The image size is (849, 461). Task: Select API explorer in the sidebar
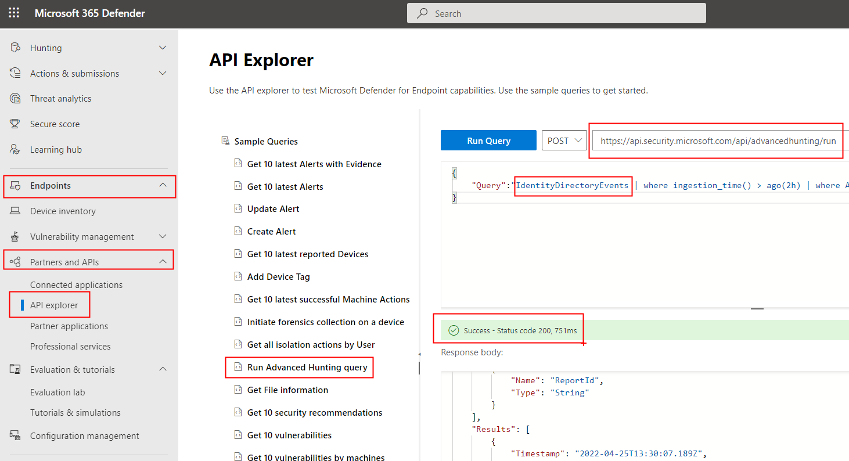(x=54, y=305)
